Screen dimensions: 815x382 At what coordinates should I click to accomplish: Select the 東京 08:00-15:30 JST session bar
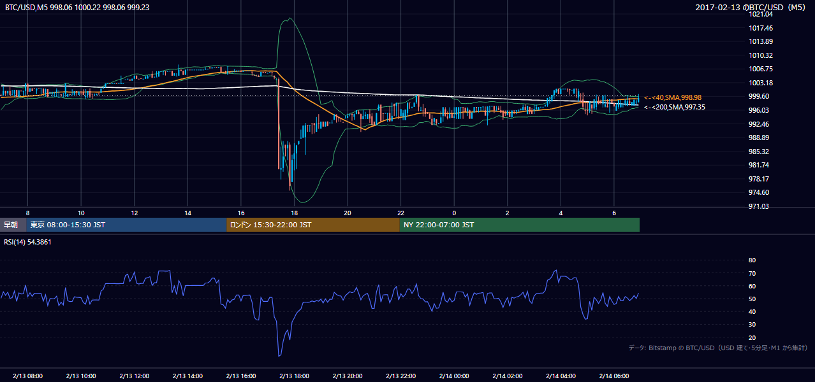click(x=127, y=225)
